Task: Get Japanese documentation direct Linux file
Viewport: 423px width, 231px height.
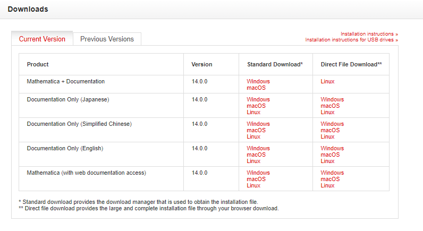Action: [x=327, y=112]
